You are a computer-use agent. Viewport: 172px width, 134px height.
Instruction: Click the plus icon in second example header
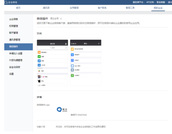coord(99,44)
